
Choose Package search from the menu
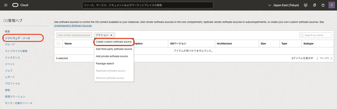tap(114, 63)
